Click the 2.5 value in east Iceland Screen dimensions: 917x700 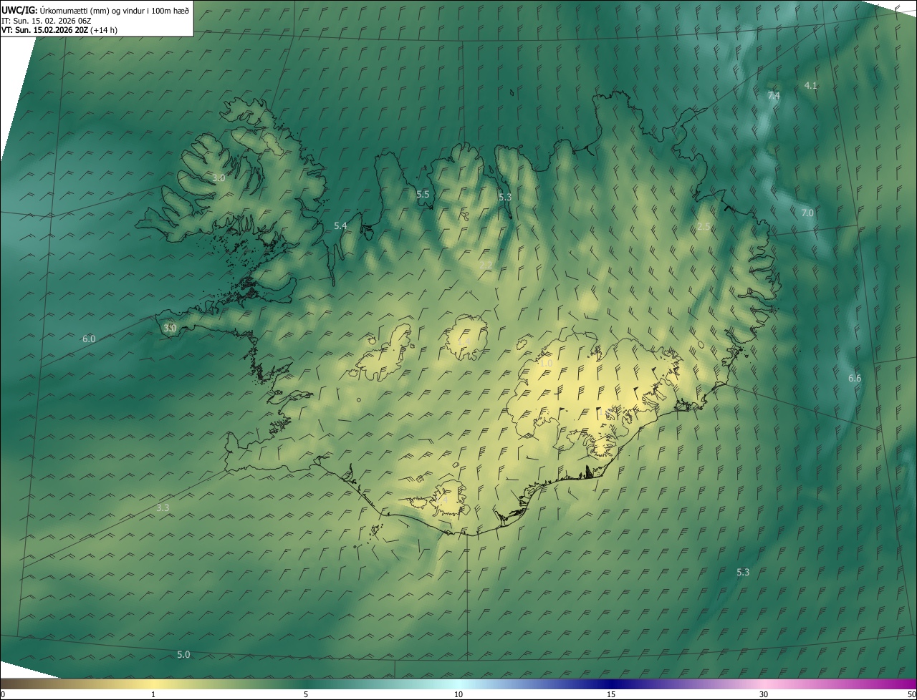(704, 226)
